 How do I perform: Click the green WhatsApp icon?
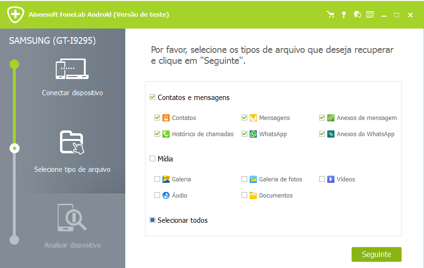pos(253,134)
